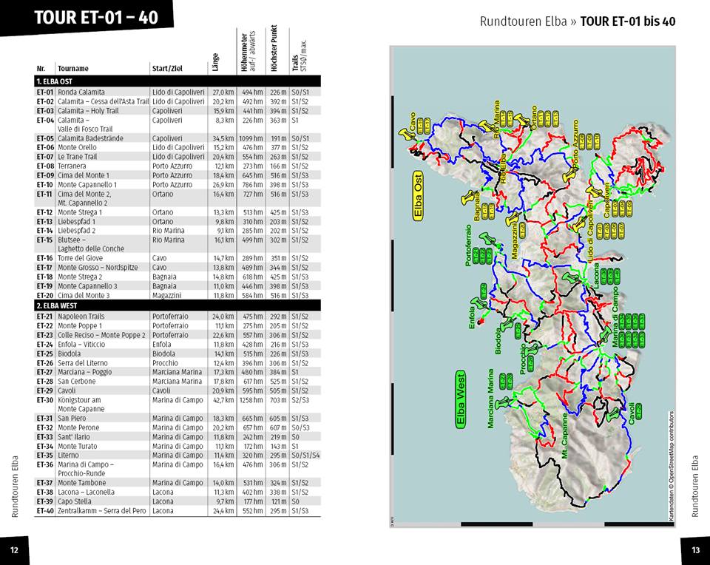Click the "Höhenmeter" column header
The height and width of the screenshot is (565, 710).
[x=245, y=51]
